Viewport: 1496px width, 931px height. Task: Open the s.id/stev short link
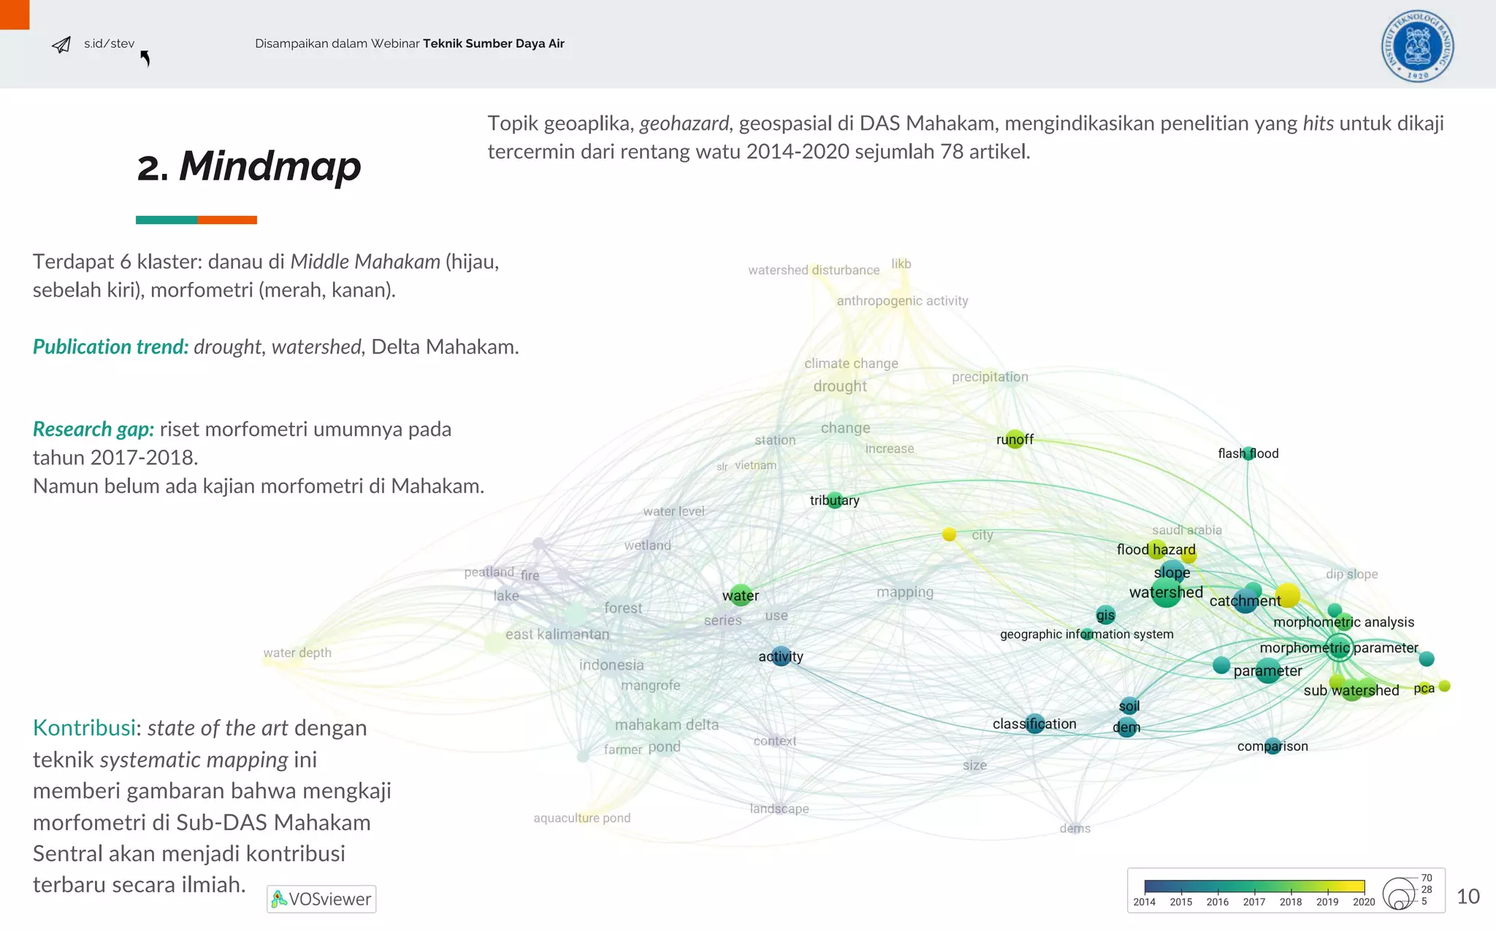coord(109,44)
